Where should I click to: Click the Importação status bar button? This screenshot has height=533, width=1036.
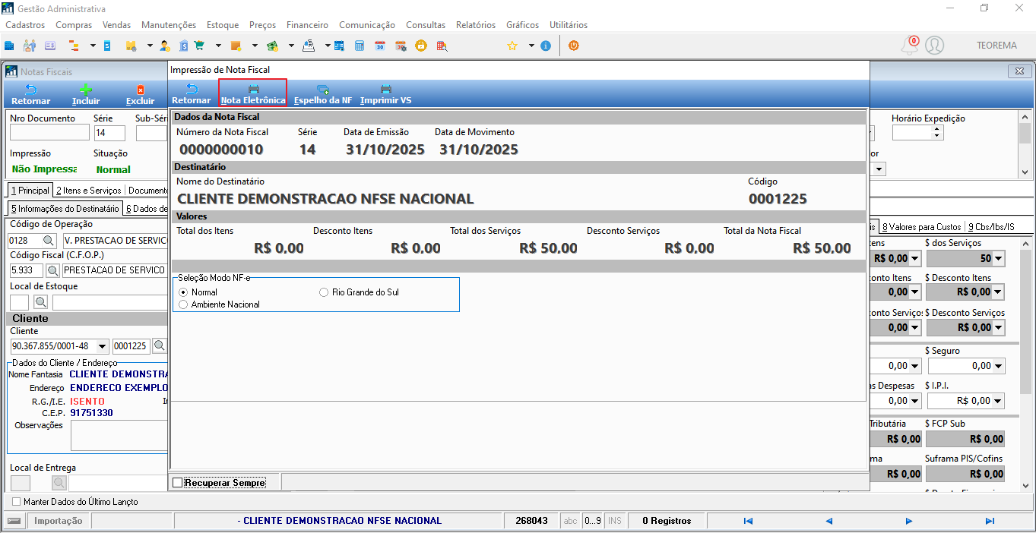[59, 521]
